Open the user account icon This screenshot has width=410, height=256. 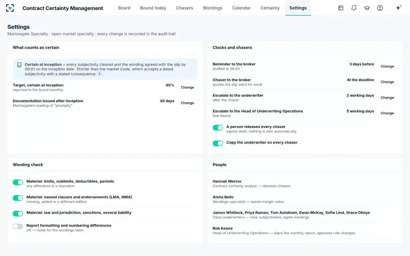380,8
